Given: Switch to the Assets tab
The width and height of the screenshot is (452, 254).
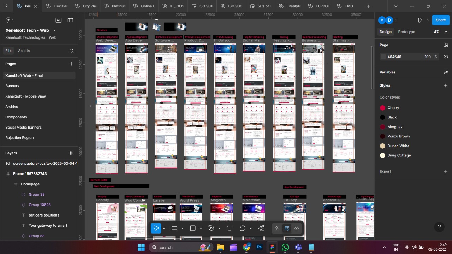Looking at the screenshot, I should (x=24, y=51).
